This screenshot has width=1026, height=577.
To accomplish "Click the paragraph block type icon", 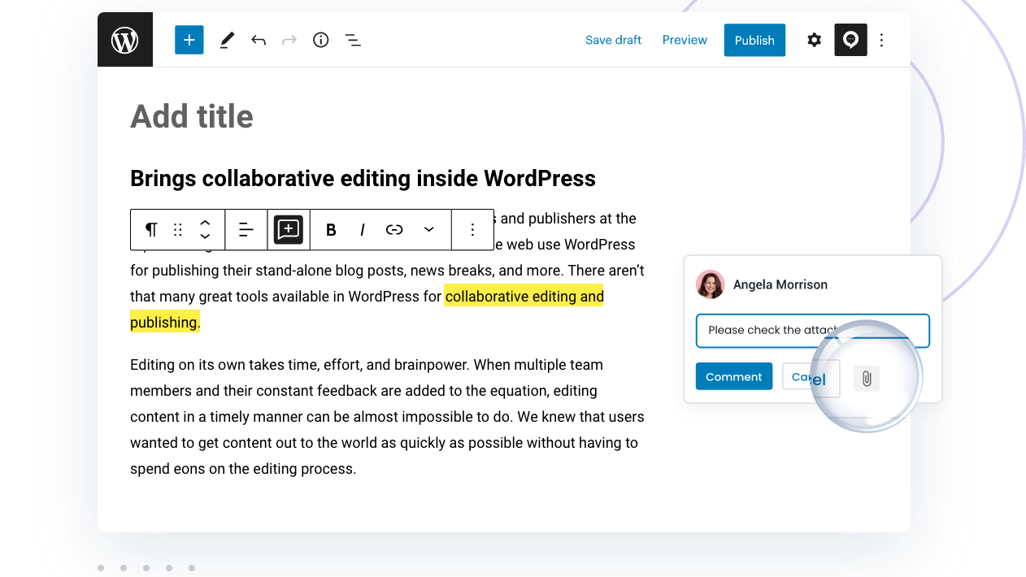I will tap(151, 230).
